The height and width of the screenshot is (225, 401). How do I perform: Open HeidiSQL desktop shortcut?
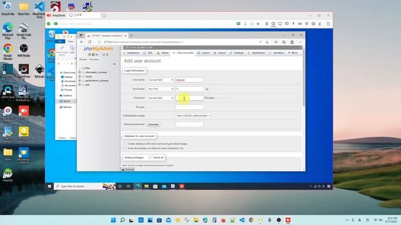(8, 175)
